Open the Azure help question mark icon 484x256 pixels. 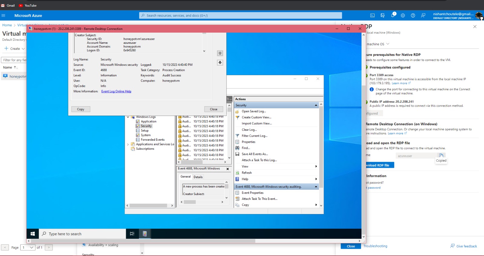(413, 15)
